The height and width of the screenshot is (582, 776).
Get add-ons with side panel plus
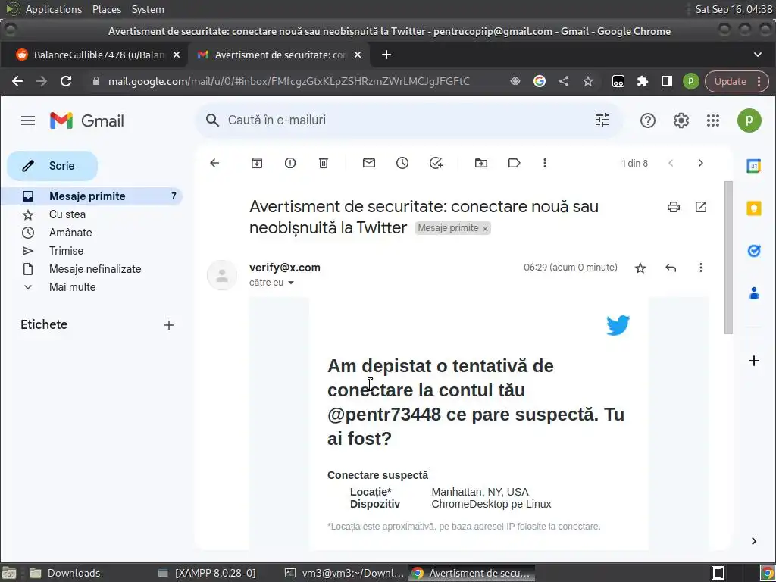(754, 361)
